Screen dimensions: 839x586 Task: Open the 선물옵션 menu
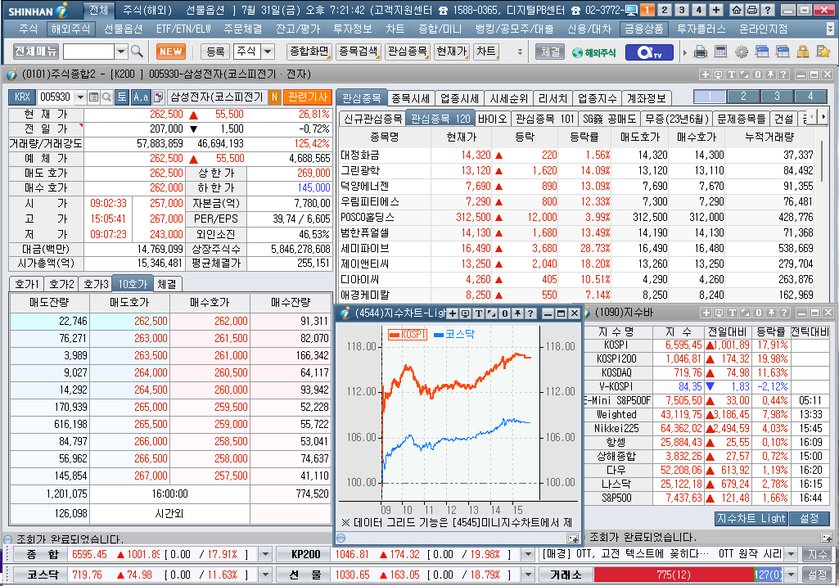pos(123,29)
